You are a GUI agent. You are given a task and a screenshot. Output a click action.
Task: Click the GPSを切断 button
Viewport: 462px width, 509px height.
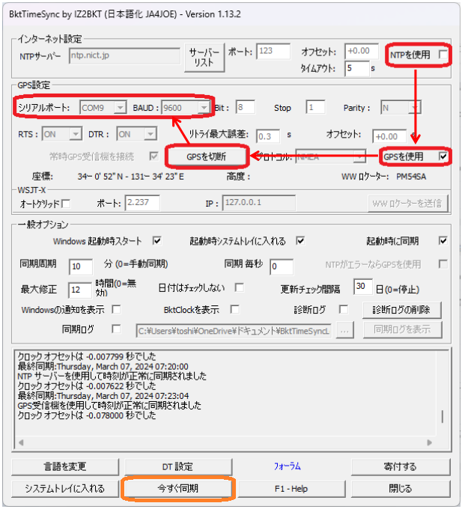(206, 156)
